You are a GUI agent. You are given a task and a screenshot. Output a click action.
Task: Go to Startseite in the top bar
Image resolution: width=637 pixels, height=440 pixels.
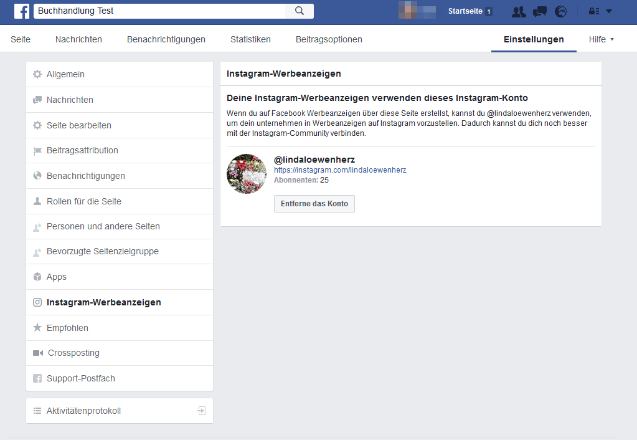click(465, 11)
